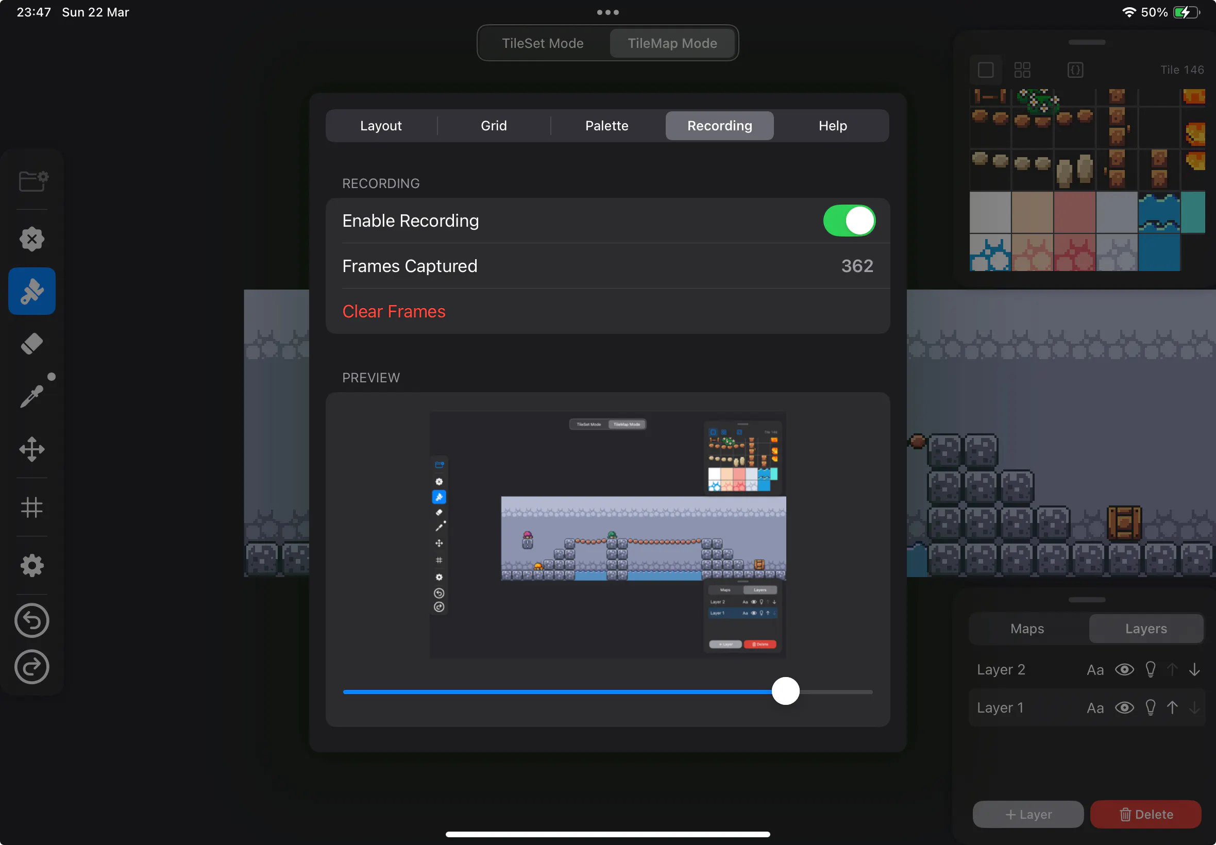
Task: Toggle Layer 1 lightbulb icon
Action: point(1150,708)
